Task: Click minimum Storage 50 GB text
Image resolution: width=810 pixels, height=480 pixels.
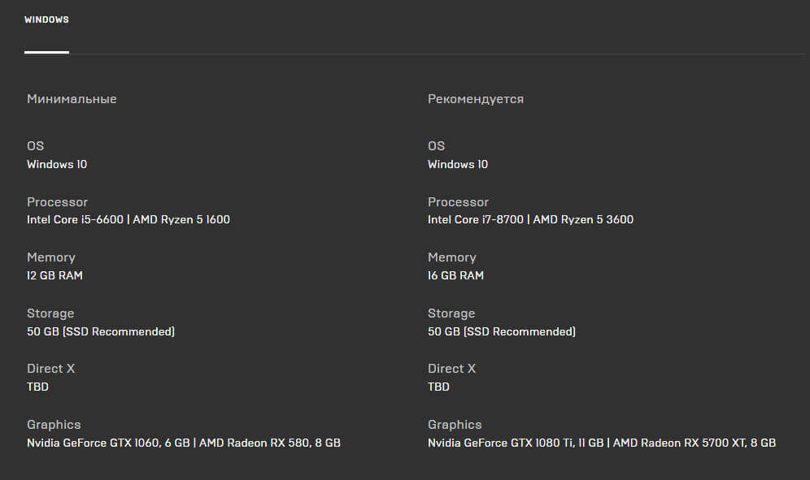Action: pyautogui.click(x=101, y=331)
